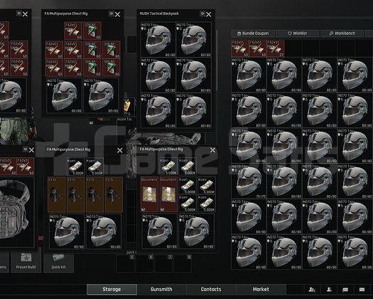The height and width of the screenshot is (299, 373).
Task: Select quick slot number 6
Action: [x=145, y=263]
